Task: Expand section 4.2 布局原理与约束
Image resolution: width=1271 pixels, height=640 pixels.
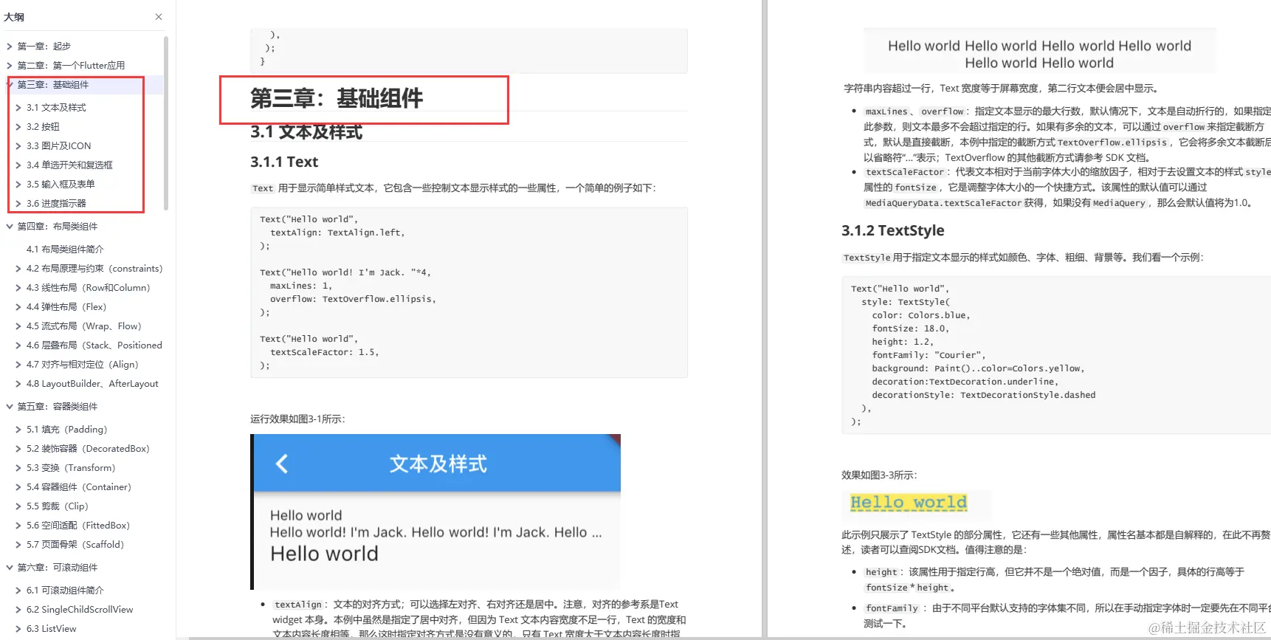Action: (x=18, y=268)
